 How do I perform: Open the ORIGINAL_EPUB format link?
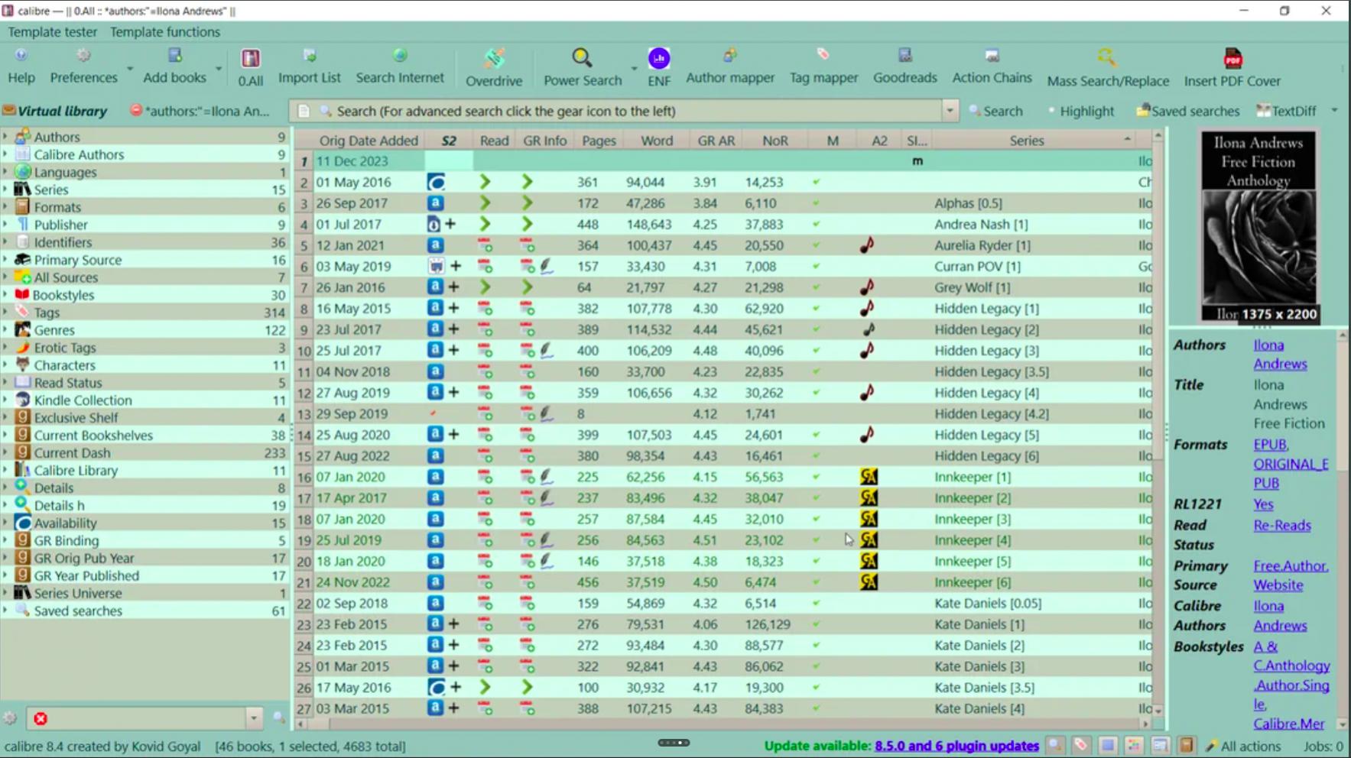tap(1291, 473)
